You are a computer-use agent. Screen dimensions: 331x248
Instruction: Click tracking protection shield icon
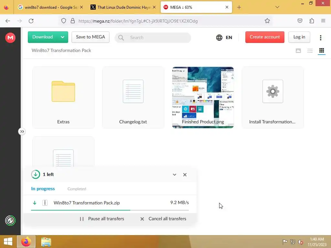click(x=64, y=21)
